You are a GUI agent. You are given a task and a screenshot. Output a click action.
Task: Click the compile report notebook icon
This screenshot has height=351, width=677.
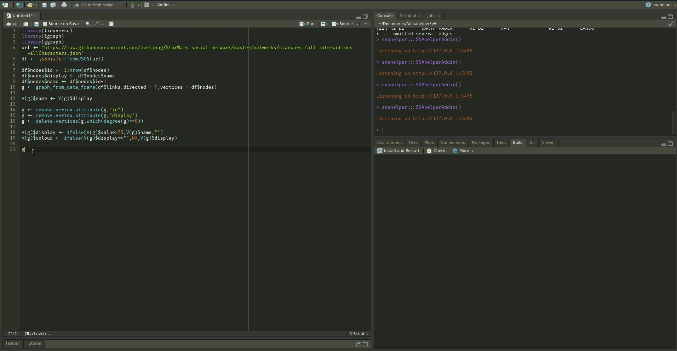click(111, 24)
